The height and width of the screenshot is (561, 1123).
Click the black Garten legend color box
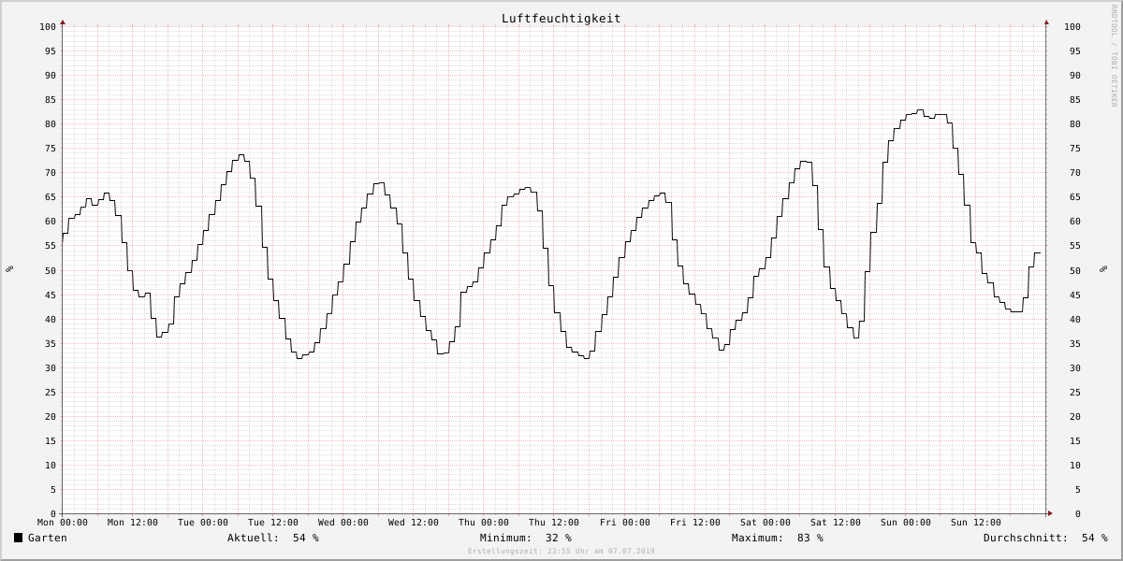[x=18, y=538]
